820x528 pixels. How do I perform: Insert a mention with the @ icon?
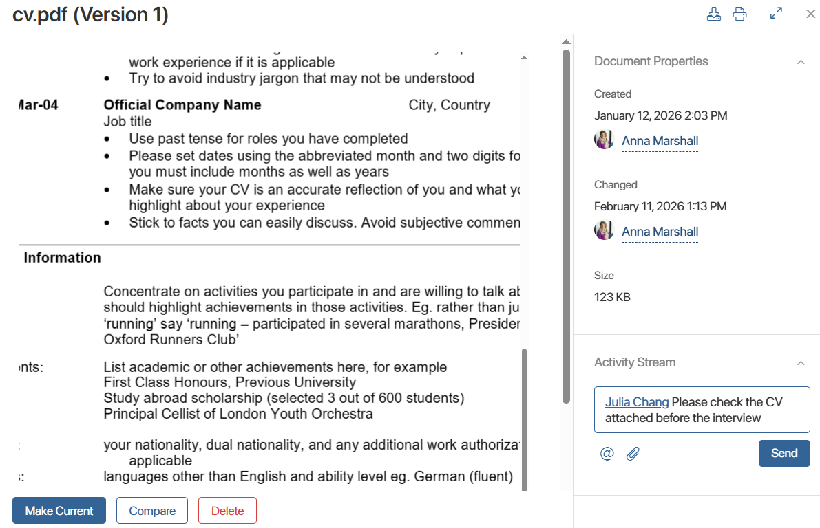click(607, 454)
